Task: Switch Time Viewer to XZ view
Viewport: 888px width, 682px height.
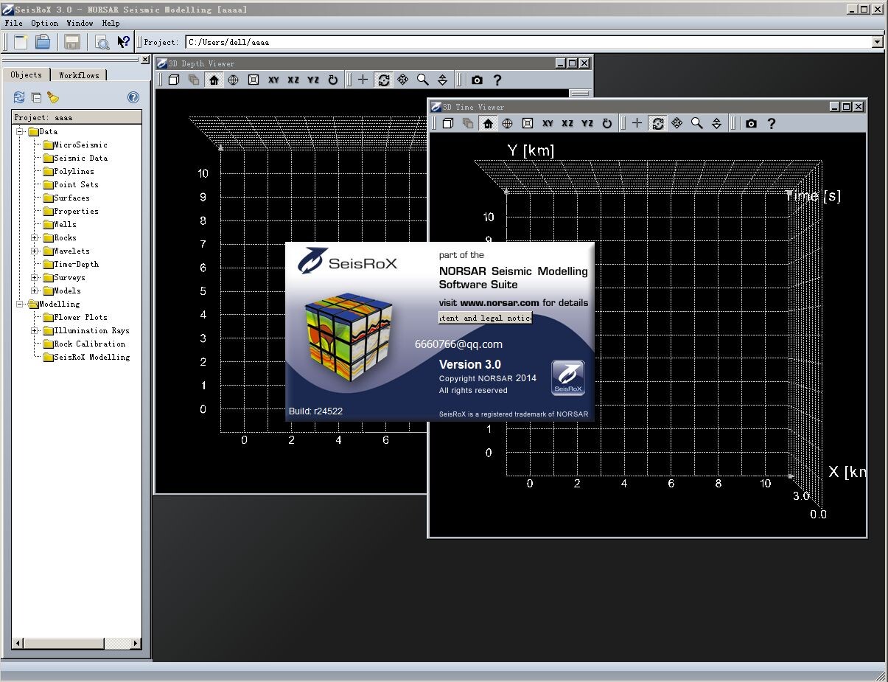Action: 567,123
